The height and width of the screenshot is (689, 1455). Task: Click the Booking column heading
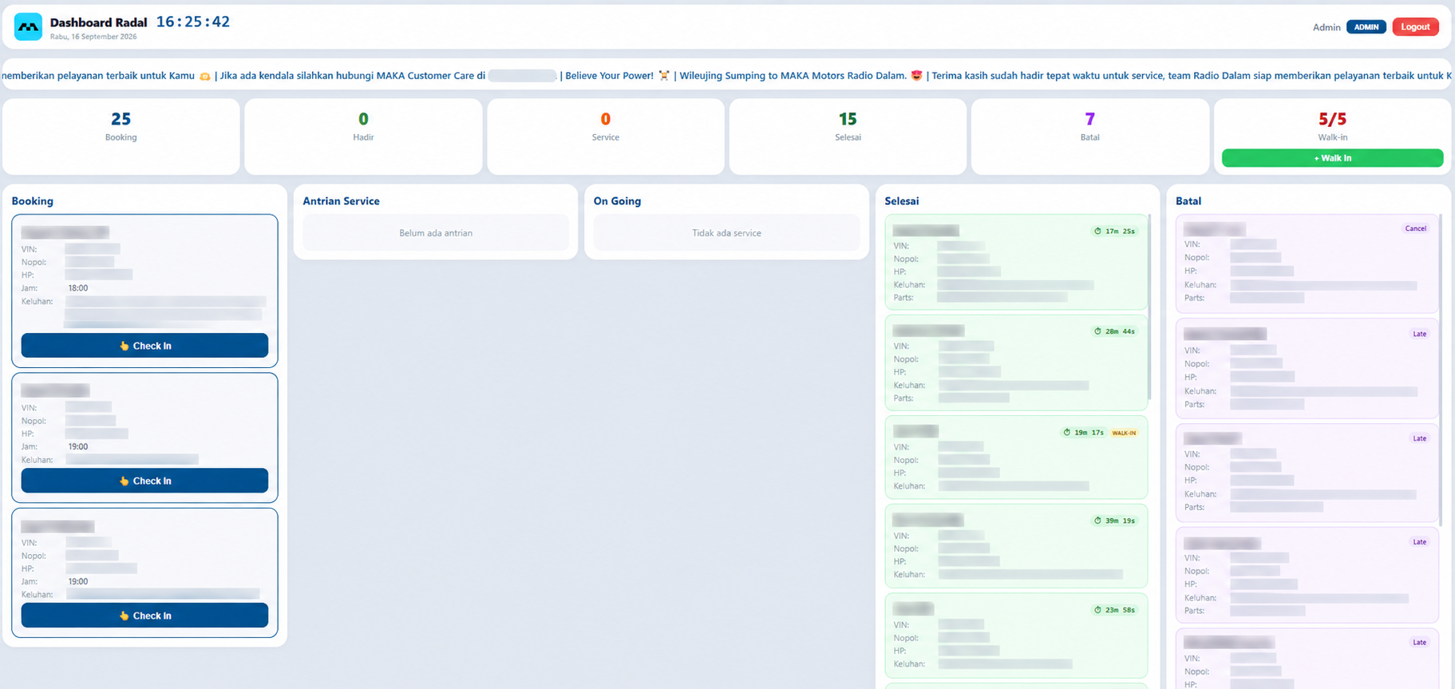pos(33,201)
